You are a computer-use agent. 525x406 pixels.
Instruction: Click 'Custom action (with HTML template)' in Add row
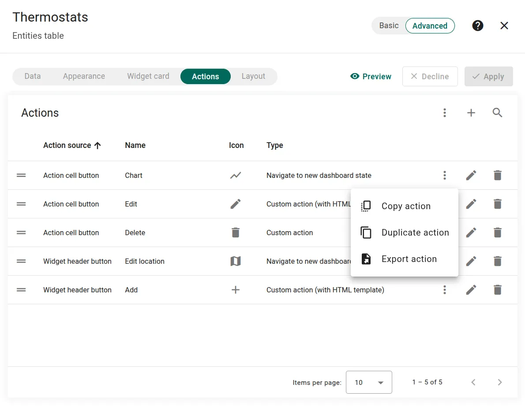(325, 290)
